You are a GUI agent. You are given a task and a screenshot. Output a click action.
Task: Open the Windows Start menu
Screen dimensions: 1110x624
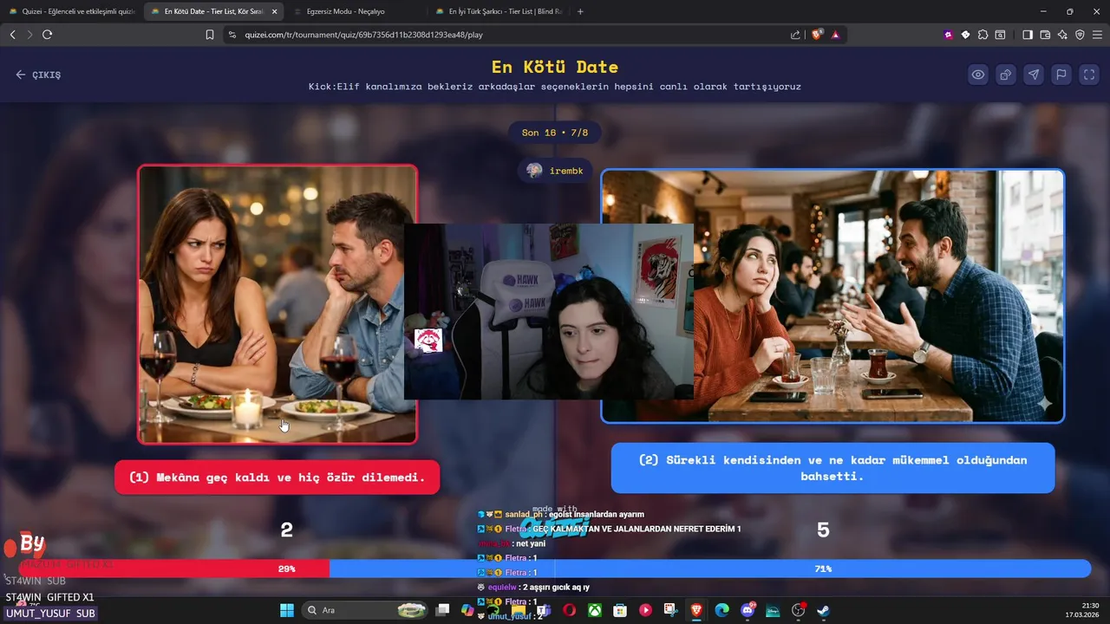click(x=287, y=610)
